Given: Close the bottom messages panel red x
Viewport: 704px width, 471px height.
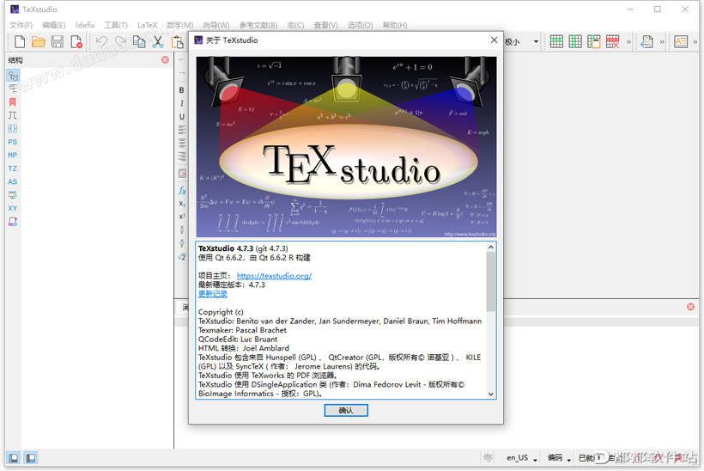Looking at the screenshot, I should 690,307.
